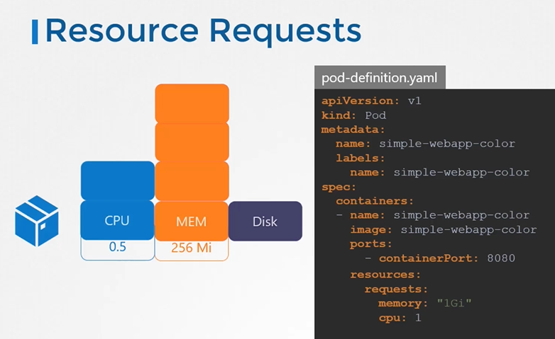The height and width of the screenshot is (339, 555).
Task: Click the 0.5 value box under CPU
Action: coord(117,249)
